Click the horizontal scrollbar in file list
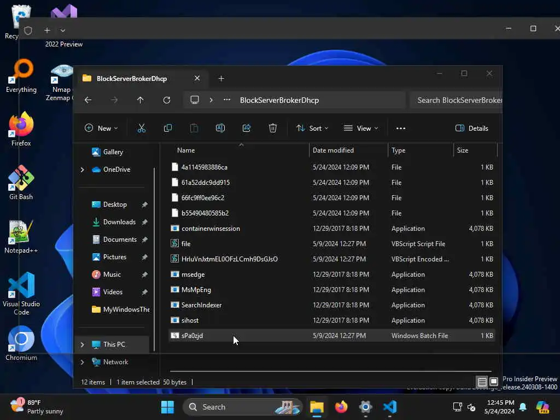Screen dimensions: 560x420 [330, 371]
